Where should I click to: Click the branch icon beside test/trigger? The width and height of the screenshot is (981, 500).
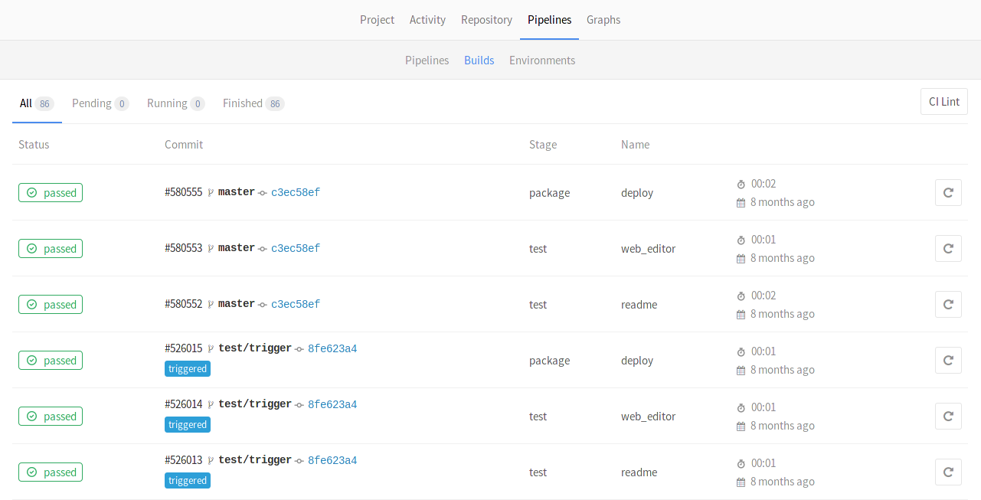tap(210, 348)
